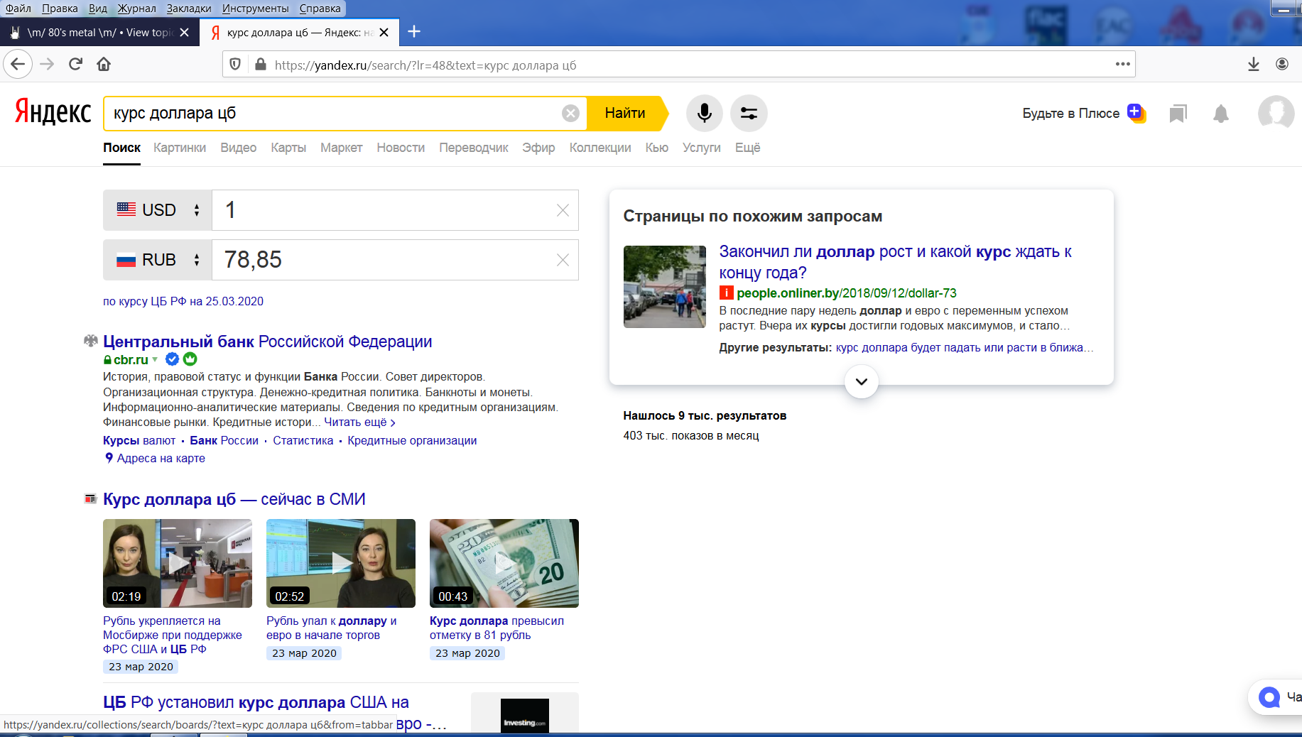Open the USD currency selector
This screenshot has height=737, width=1302.
pyautogui.click(x=158, y=210)
